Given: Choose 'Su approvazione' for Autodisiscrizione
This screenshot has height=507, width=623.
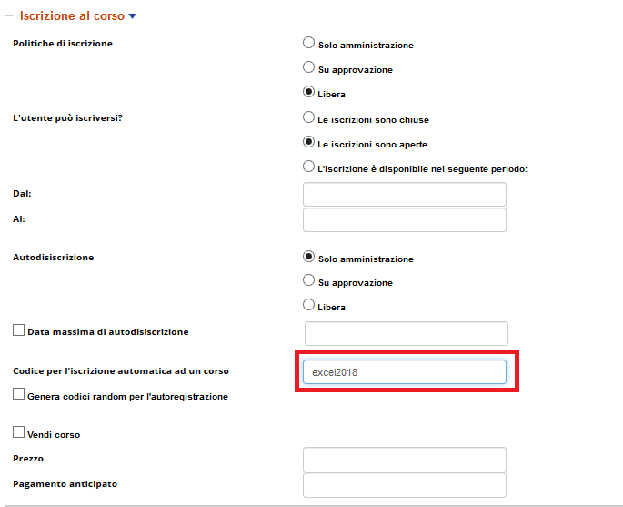Looking at the screenshot, I should coord(308,281).
